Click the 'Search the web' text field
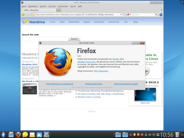This screenshot has width=184, height=138. point(45,39)
